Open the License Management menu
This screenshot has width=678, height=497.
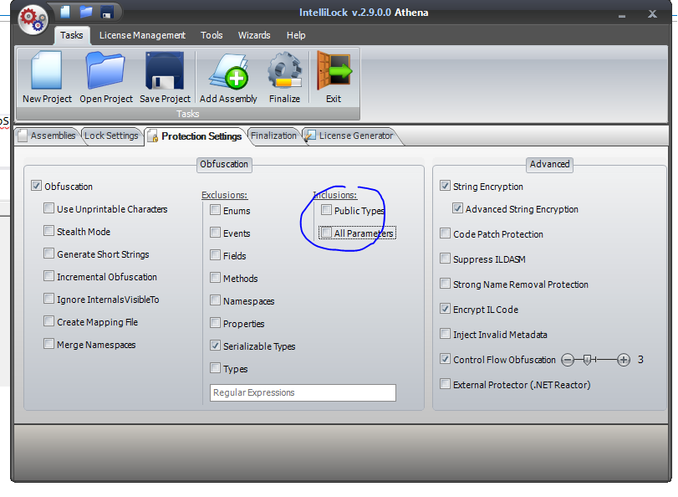point(142,35)
